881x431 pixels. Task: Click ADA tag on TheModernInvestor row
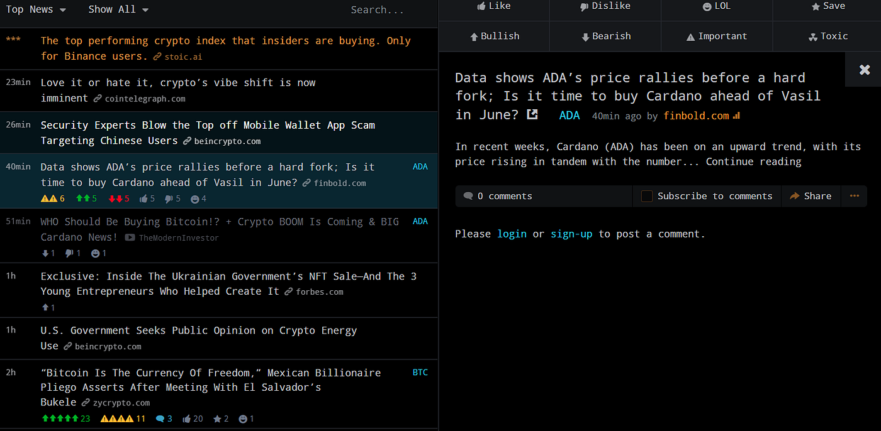[x=420, y=221]
